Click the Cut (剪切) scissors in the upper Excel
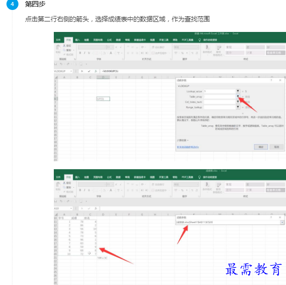 point(64,46)
